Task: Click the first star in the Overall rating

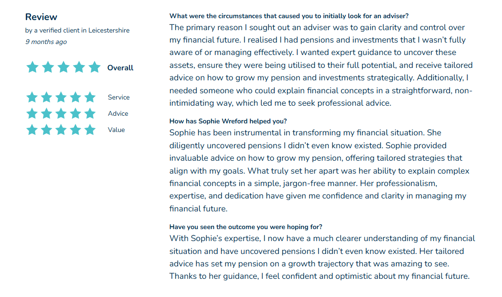Action: 32,67
